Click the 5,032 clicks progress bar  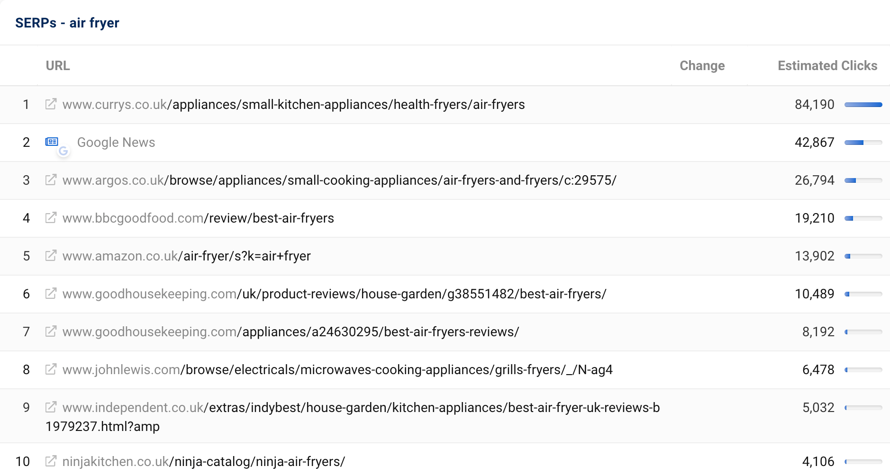pos(863,408)
